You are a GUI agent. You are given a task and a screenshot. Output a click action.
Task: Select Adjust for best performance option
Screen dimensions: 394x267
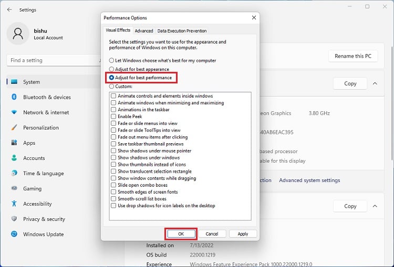tap(111, 78)
